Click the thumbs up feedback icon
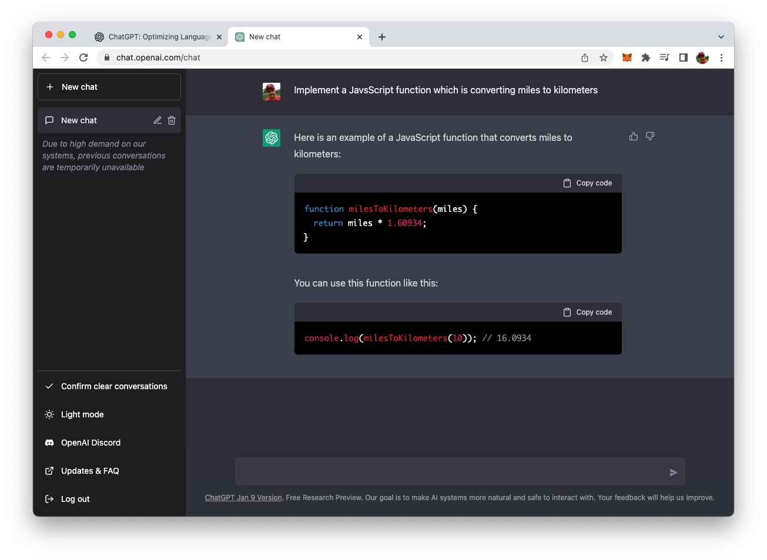Viewport: 767px width, 560px height. coord(633,136)
